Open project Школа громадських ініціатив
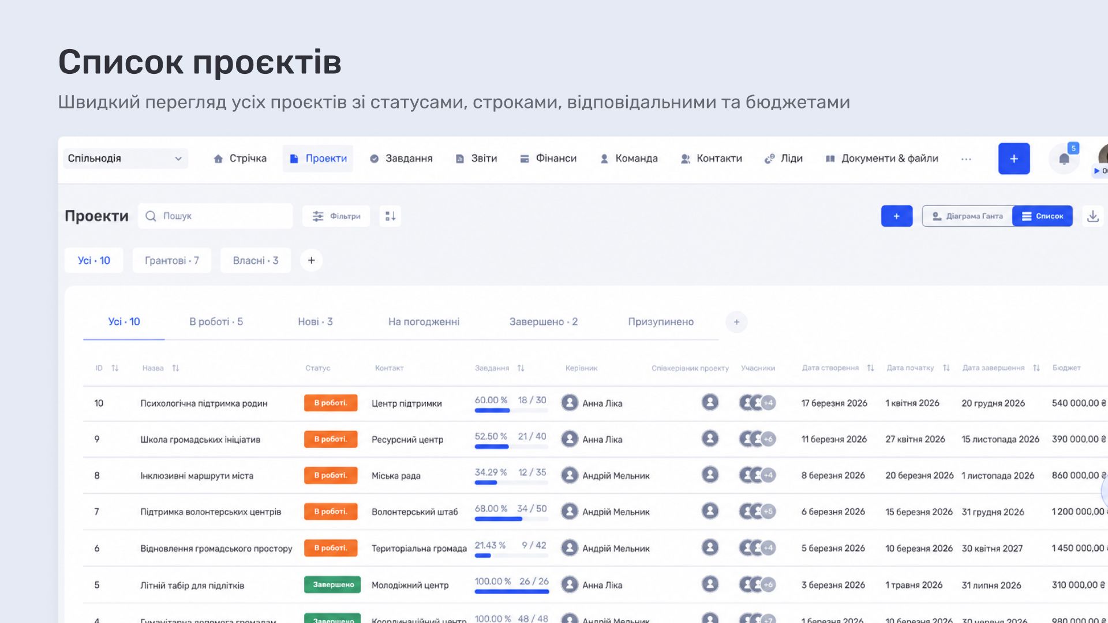Viewport: 1108px width, 623px height. click(x=200, y=440)
